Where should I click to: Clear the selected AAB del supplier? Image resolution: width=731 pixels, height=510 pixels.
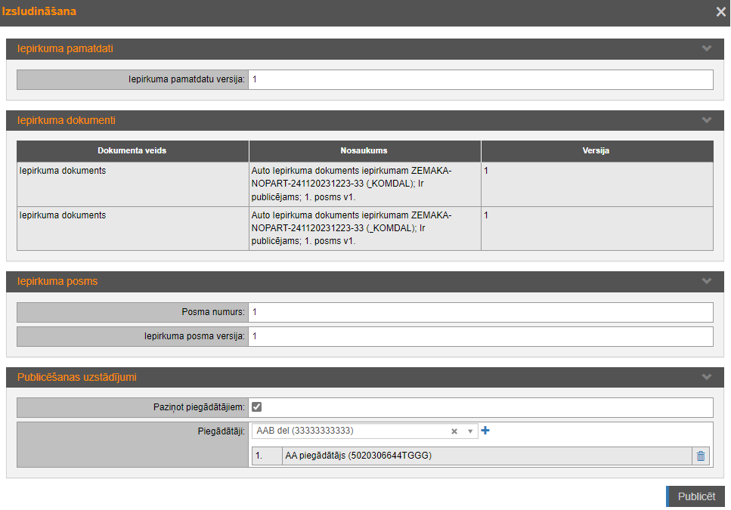pyautogui.click(x=454, y=431)
